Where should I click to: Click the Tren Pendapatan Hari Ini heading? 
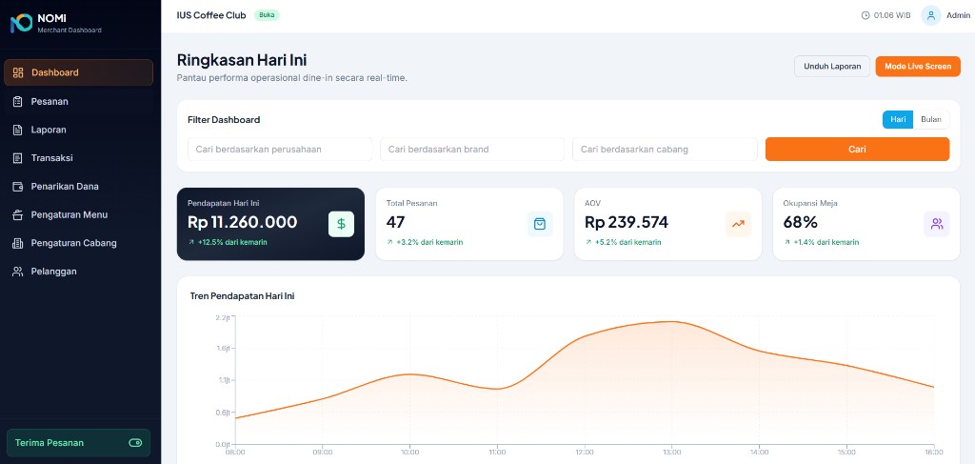tap(242, 296)
